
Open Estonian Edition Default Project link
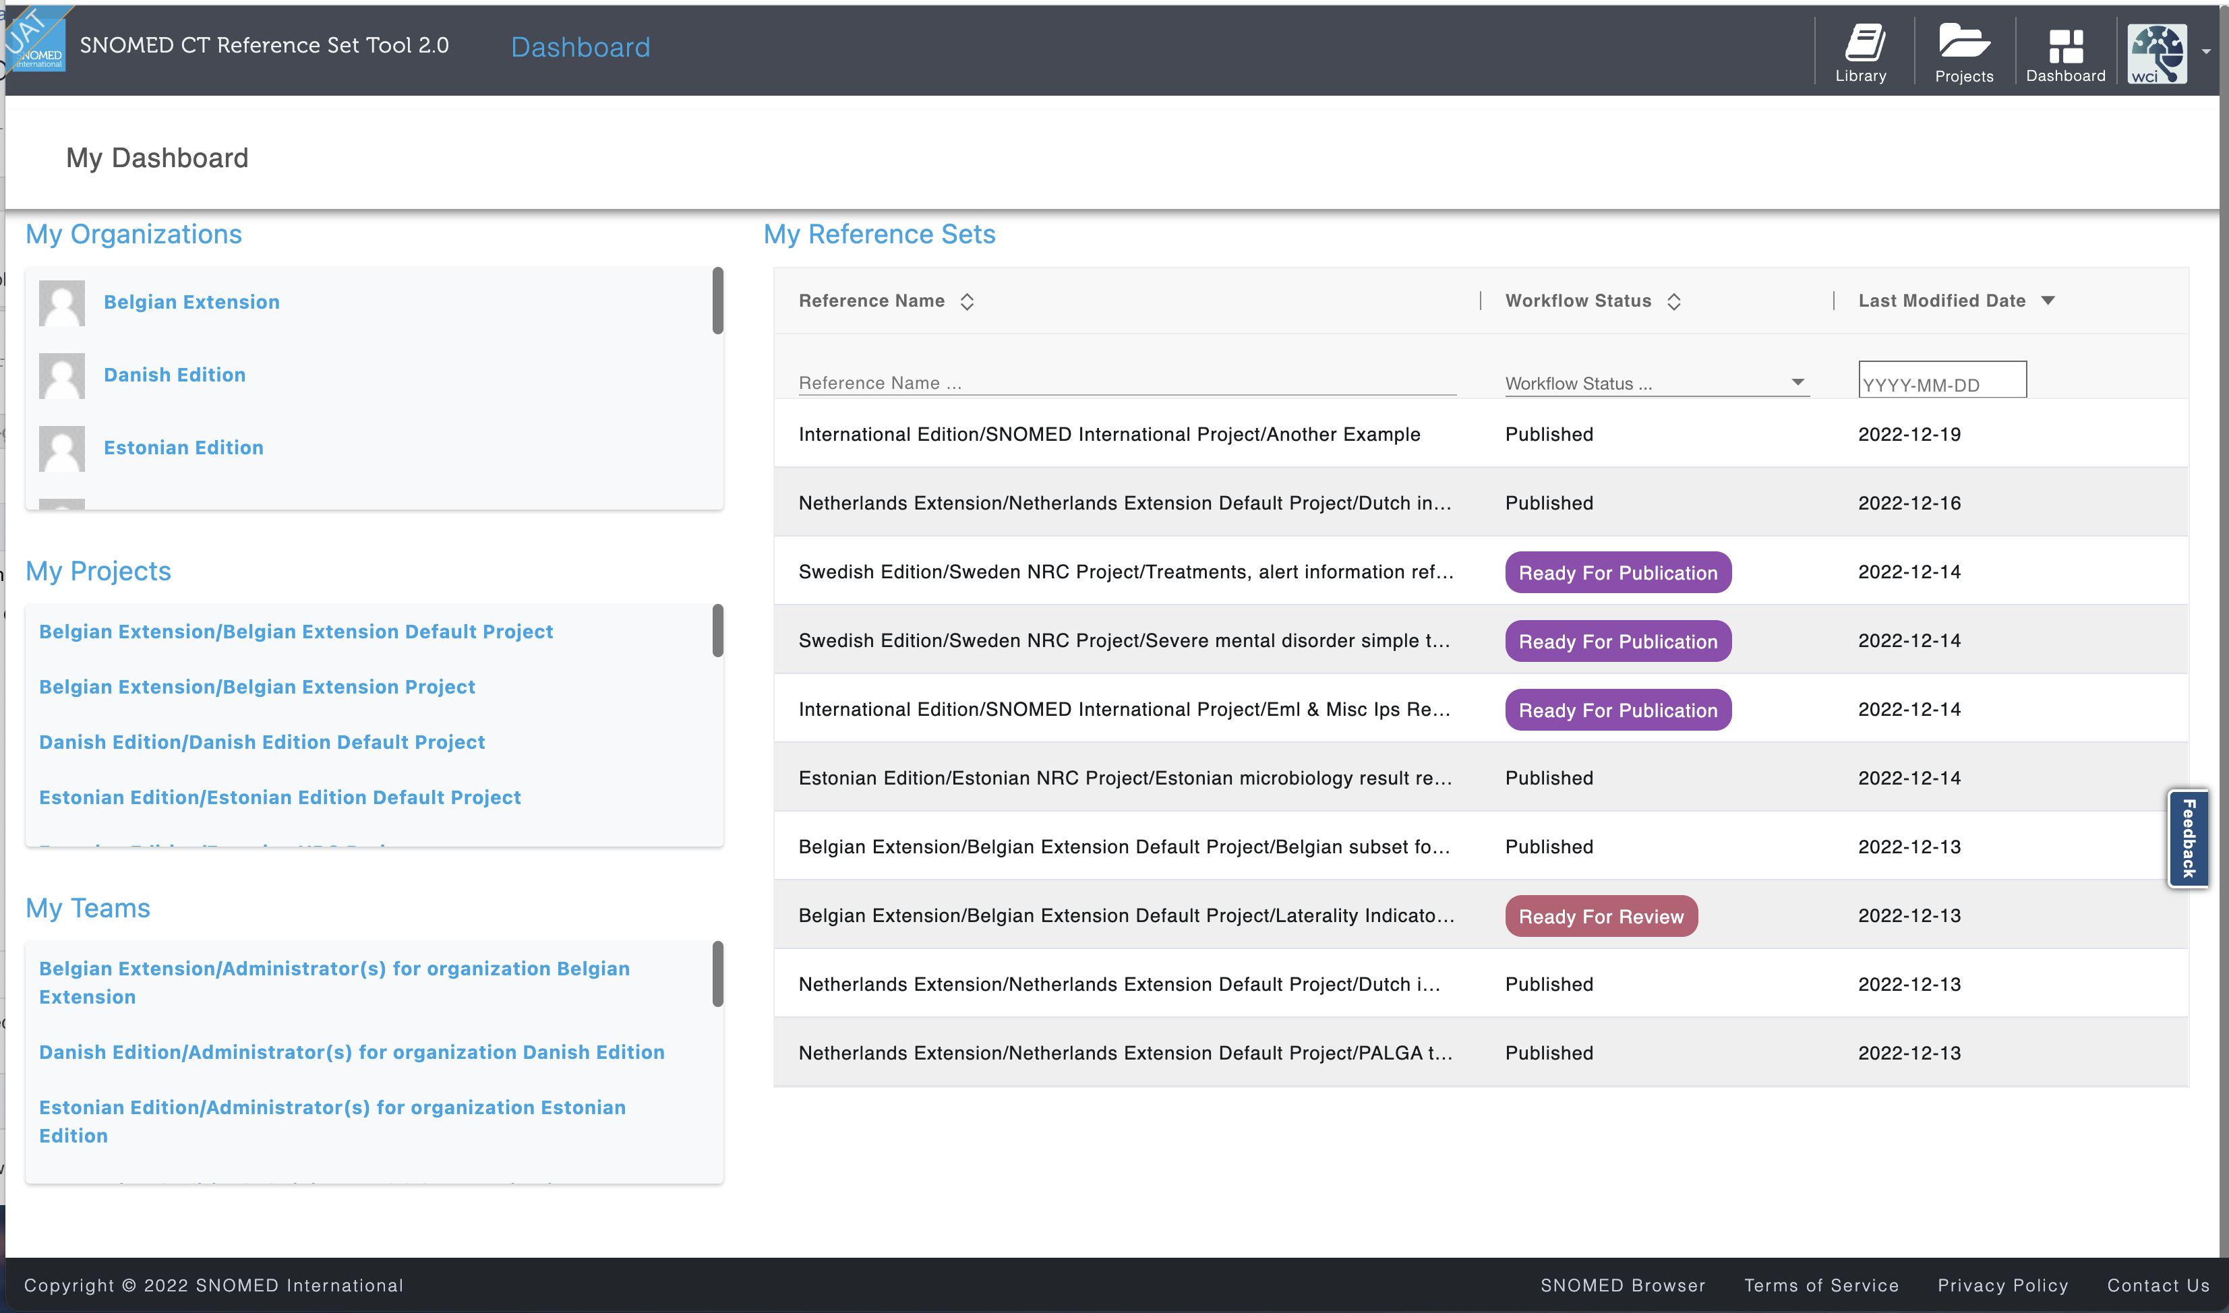coord(280,797)
